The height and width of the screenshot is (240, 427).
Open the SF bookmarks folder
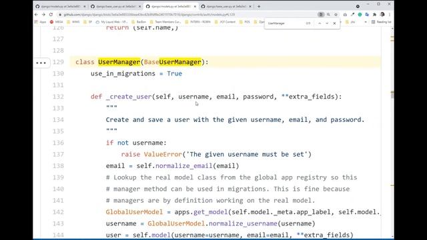(88, 22)
